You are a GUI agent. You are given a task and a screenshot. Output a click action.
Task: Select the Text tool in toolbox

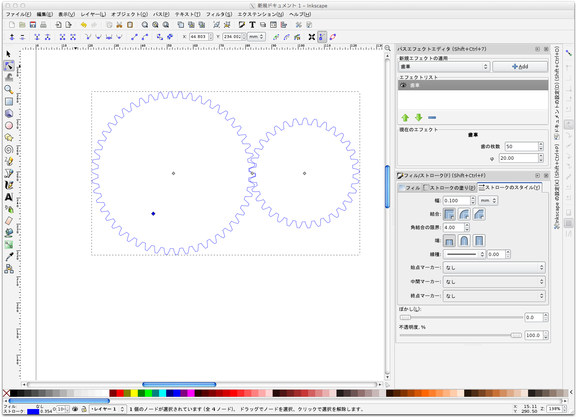pyautogui.click(x=9, y=197)
